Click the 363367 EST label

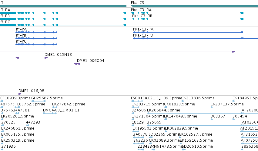[218, 116]
